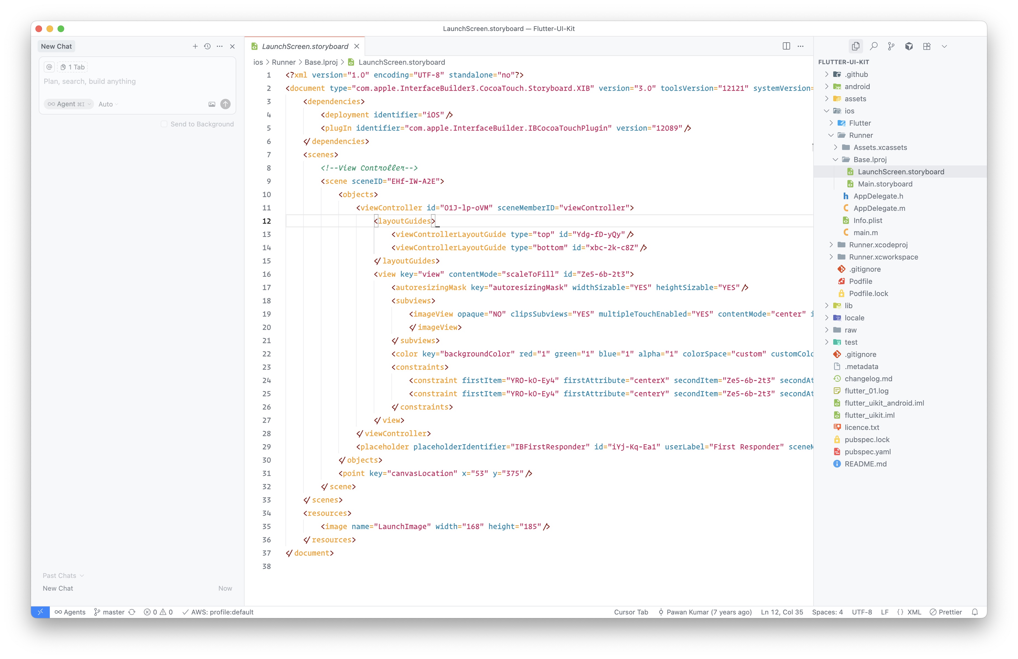Click the split editor icon
The image size is (1018, 659).
point(786,46)
